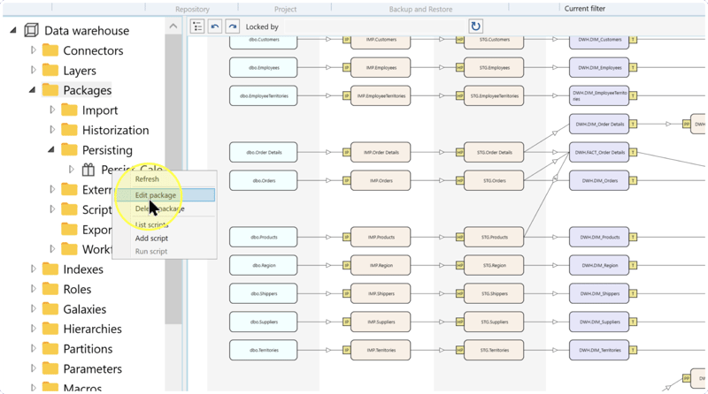Screen dimensions: 708x394
Task: Click the IP badge before IMP.Products
Action: (x=346, y=237)
